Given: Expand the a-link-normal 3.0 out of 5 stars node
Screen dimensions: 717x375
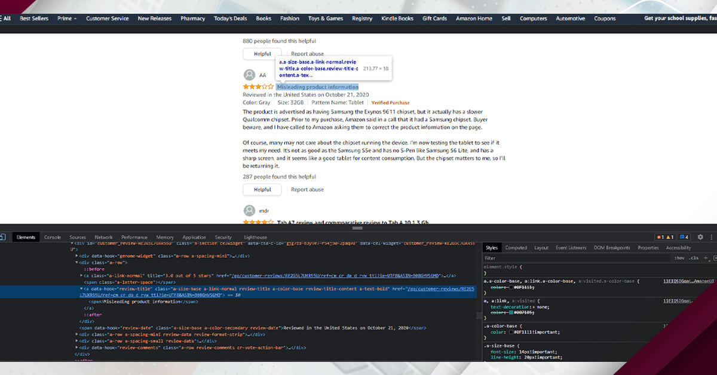Looking at the screenshot, I should pos(81,276).
